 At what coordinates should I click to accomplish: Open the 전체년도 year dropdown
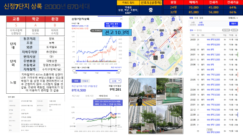tap(233, 18)
